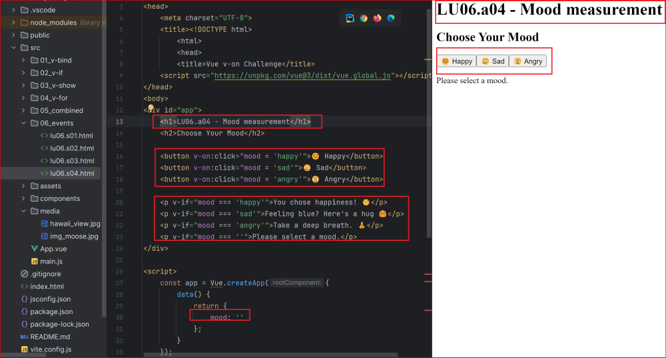Open img_moose.jpg image file
The image size is (666, 358).
point(74,236)
